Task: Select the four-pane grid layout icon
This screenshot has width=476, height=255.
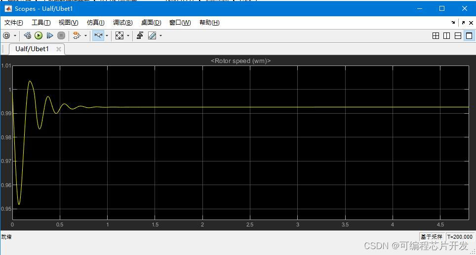Action: click(436, 36)
